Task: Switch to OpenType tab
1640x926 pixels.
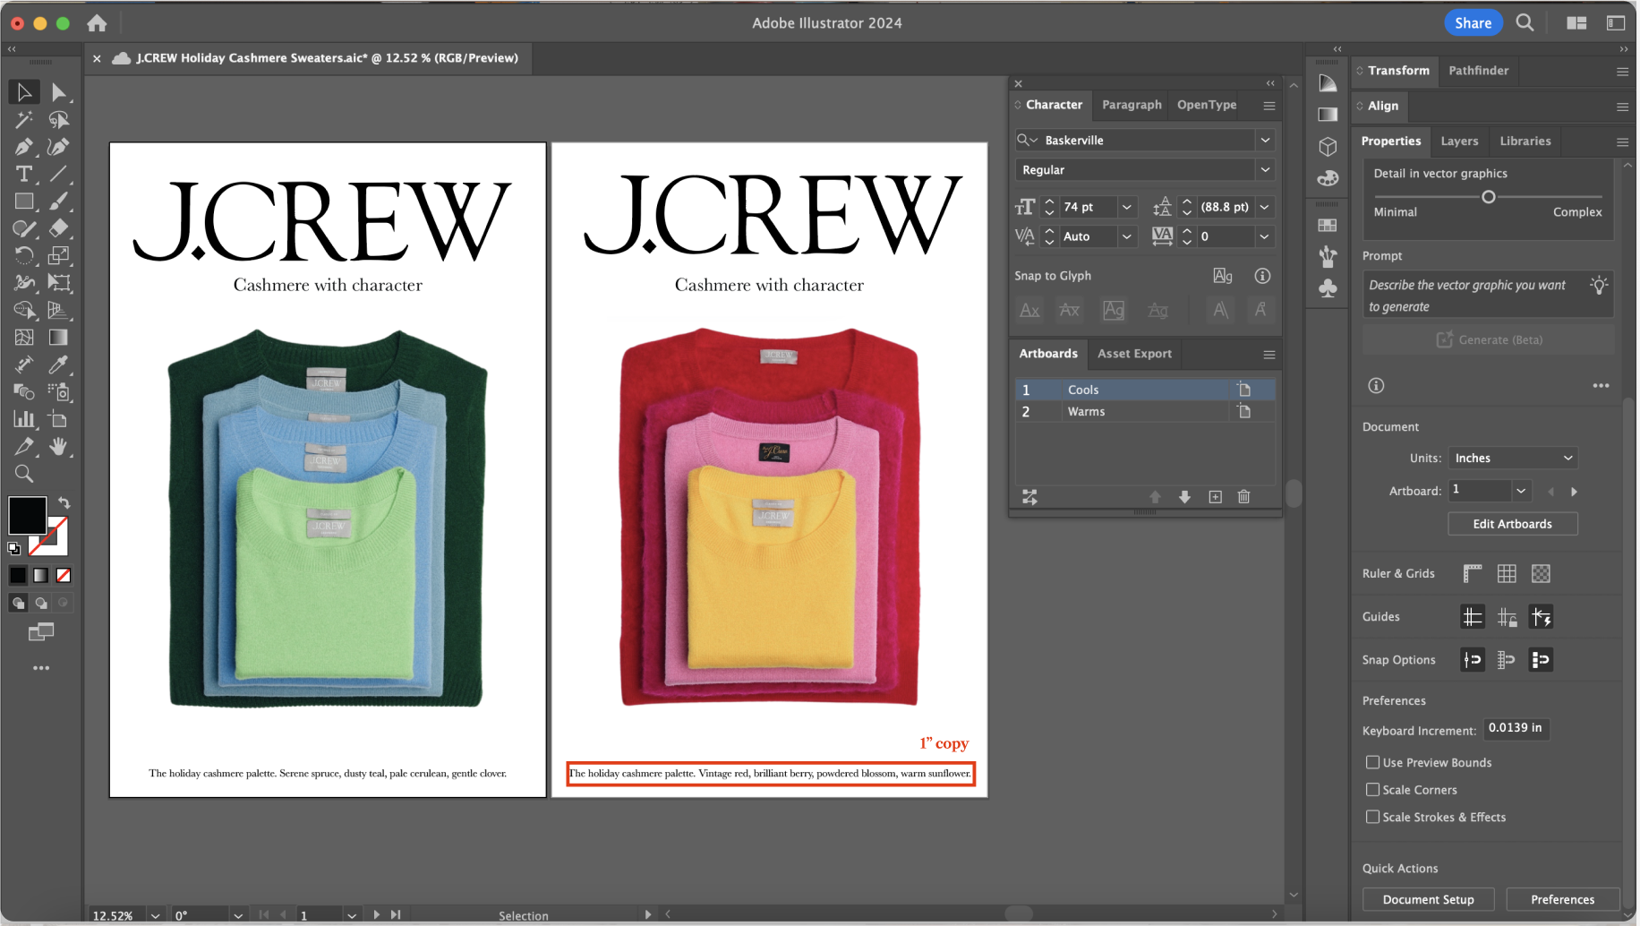Action: [x=1207, y=105]
